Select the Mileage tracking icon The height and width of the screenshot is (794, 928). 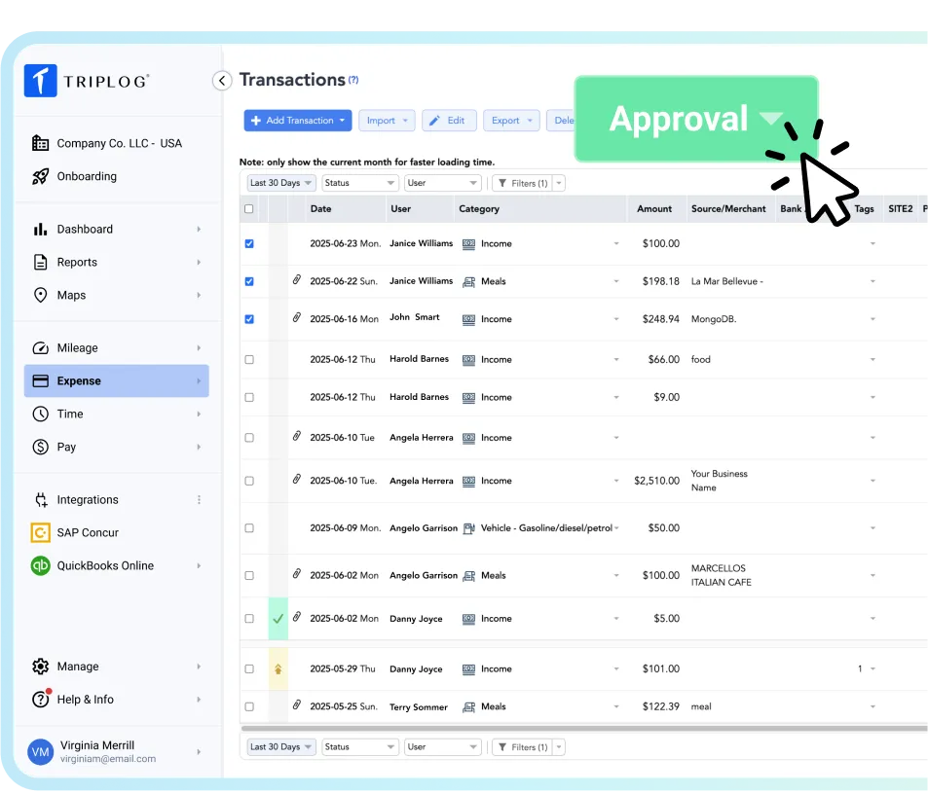point(40,347)
